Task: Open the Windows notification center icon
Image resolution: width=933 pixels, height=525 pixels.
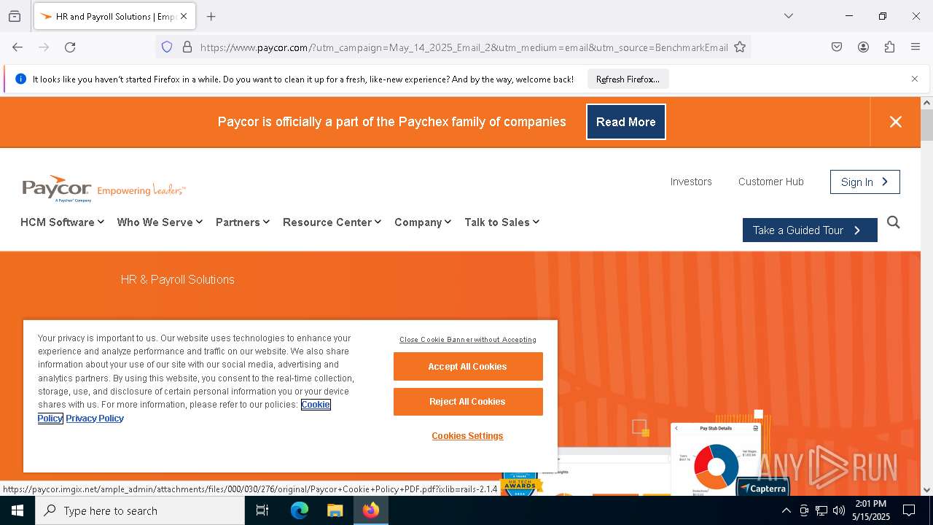Action: point(909,510)
